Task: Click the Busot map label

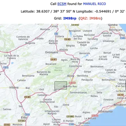Action: point(78,117)
